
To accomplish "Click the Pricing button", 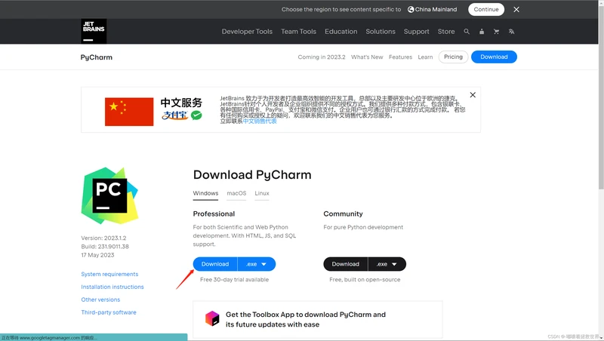I will click(x=454, y=57).
